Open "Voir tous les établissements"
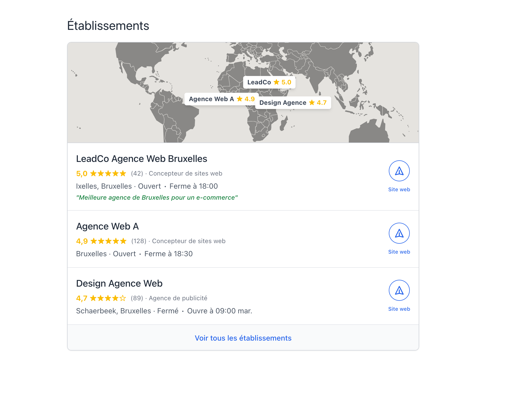This screenshot has height=393, width=524. (x=243, y=338)
